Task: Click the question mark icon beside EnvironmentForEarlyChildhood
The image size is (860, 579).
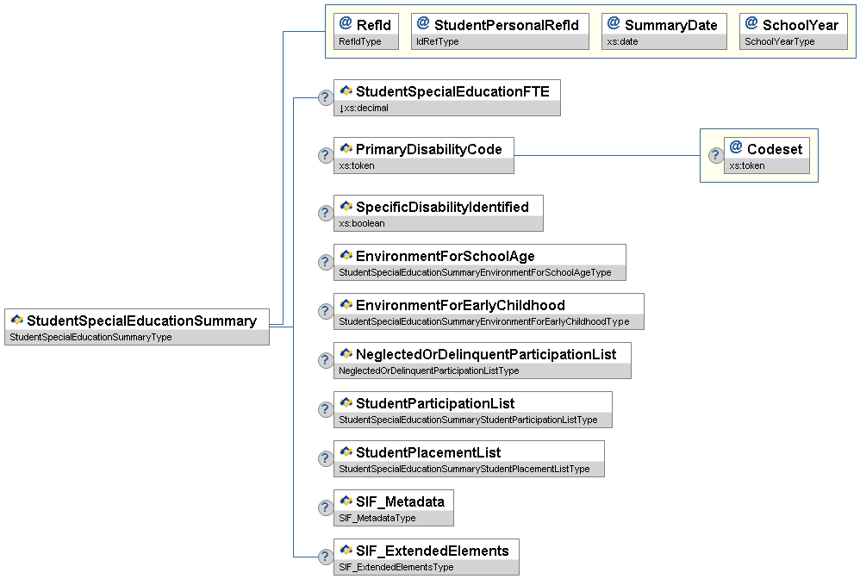Action: coord(325,312)
